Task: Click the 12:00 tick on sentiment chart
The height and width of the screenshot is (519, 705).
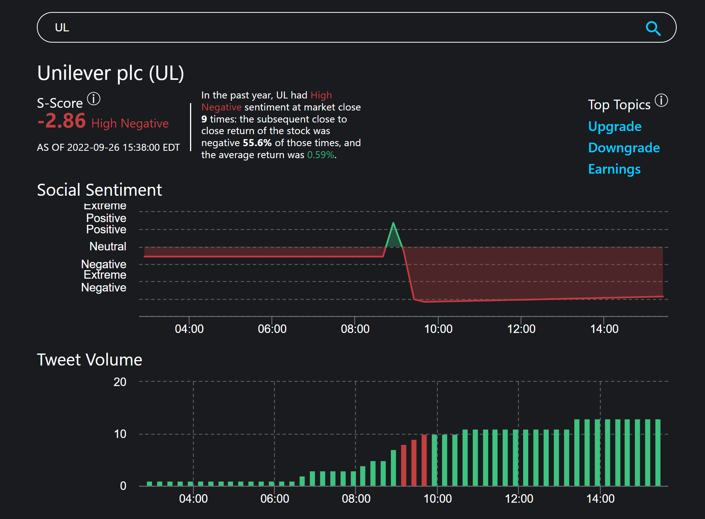Action: click(x=521, y=329)
